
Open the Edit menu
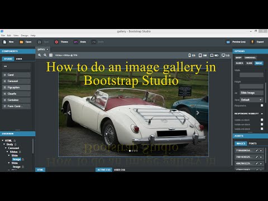(x=9, y=35)
